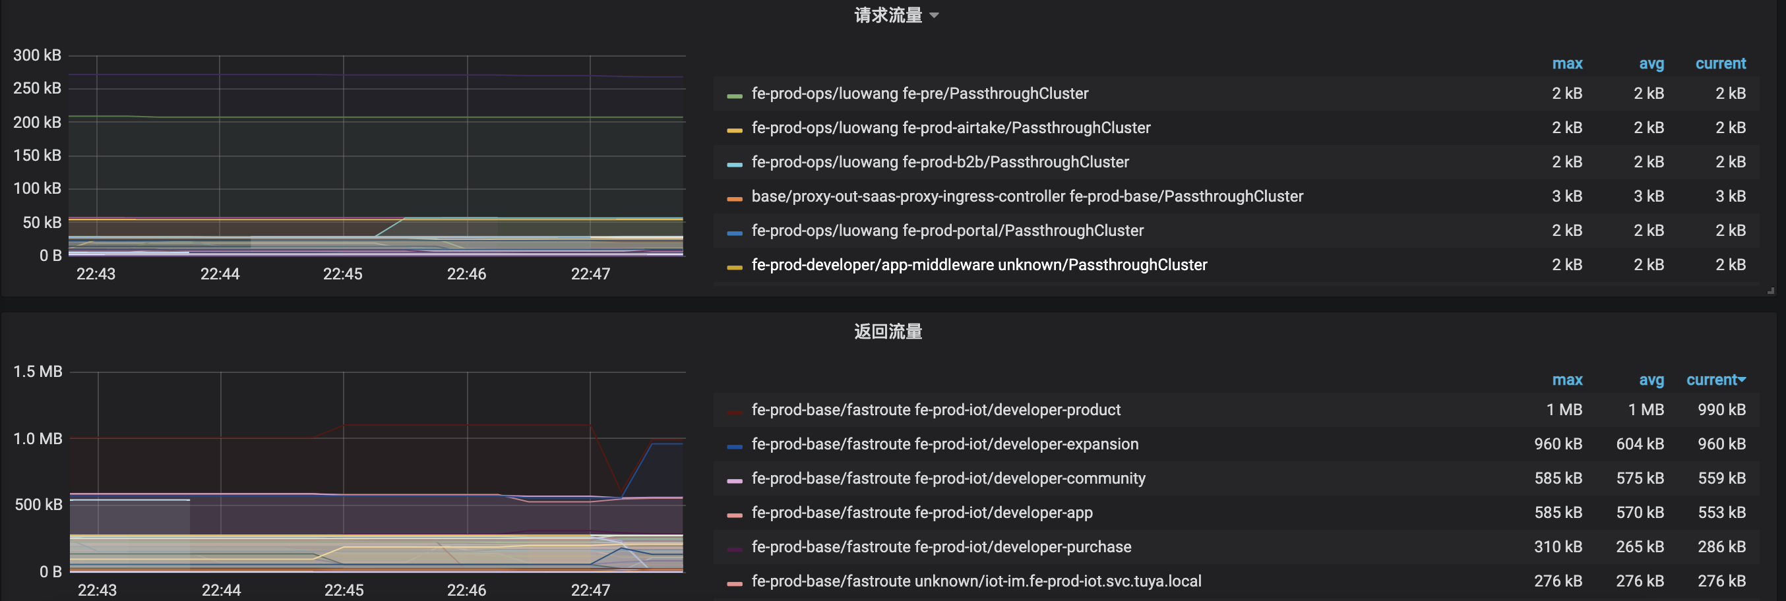Click the 返回流量 panel title
This screenshot has height=601, width=1786.
point(888,331)
